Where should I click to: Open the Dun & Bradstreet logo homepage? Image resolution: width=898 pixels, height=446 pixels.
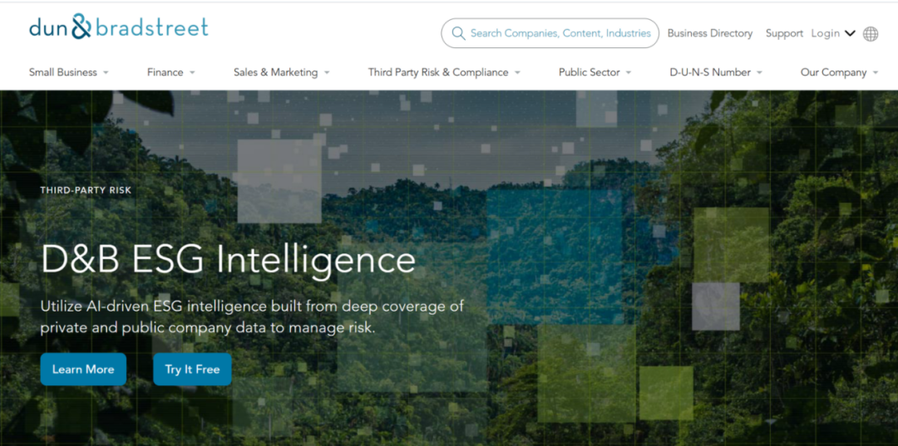(119, 27)
